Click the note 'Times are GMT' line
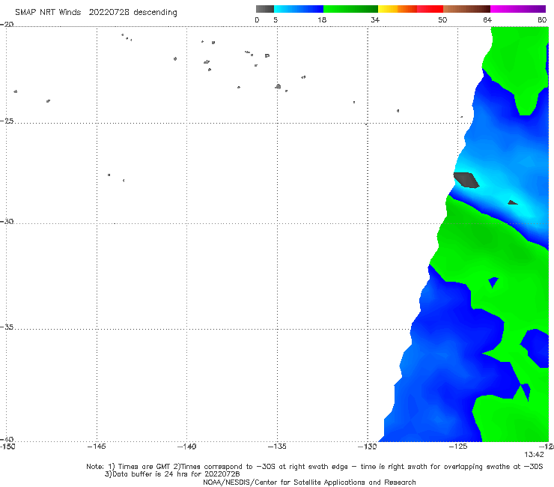Viewport: 554px width, 487px height. coord(314,467)
